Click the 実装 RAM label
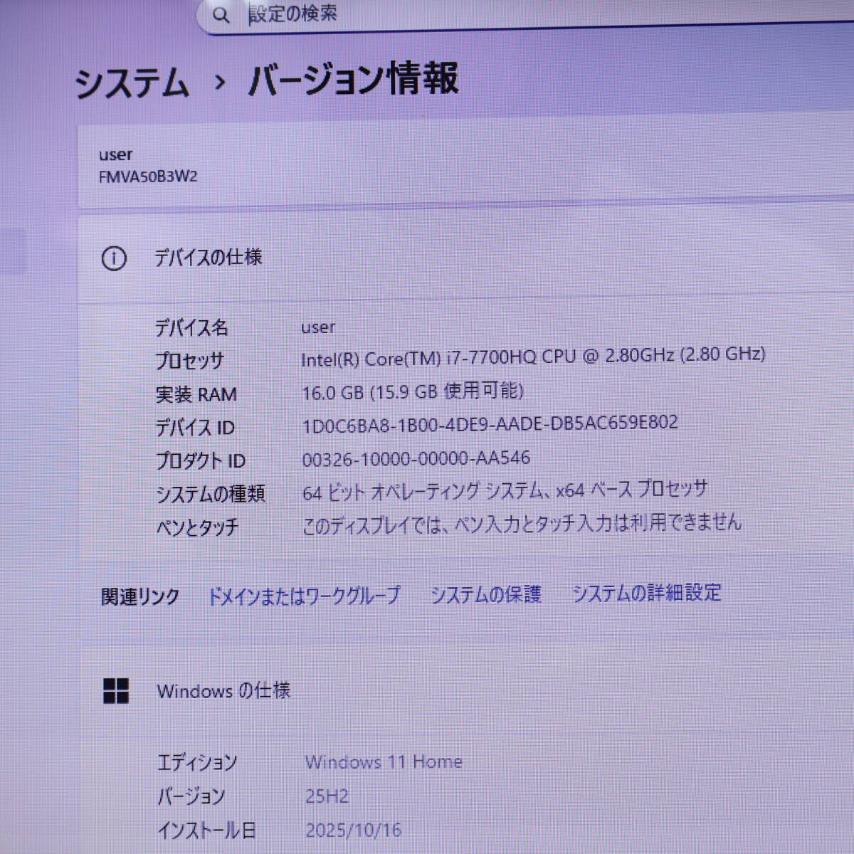The width and height of the screenshot is (854, 854). click(x=196, y=394)
